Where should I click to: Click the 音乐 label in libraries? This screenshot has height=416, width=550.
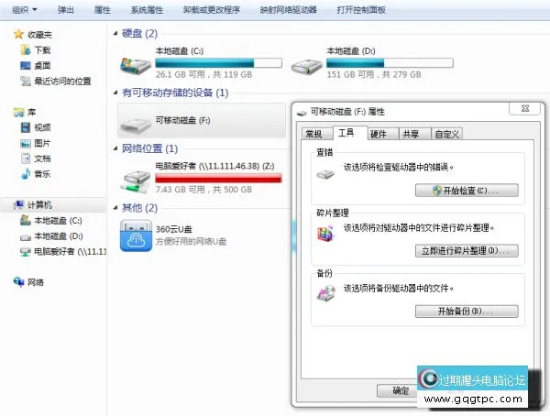tap(42, 173)
